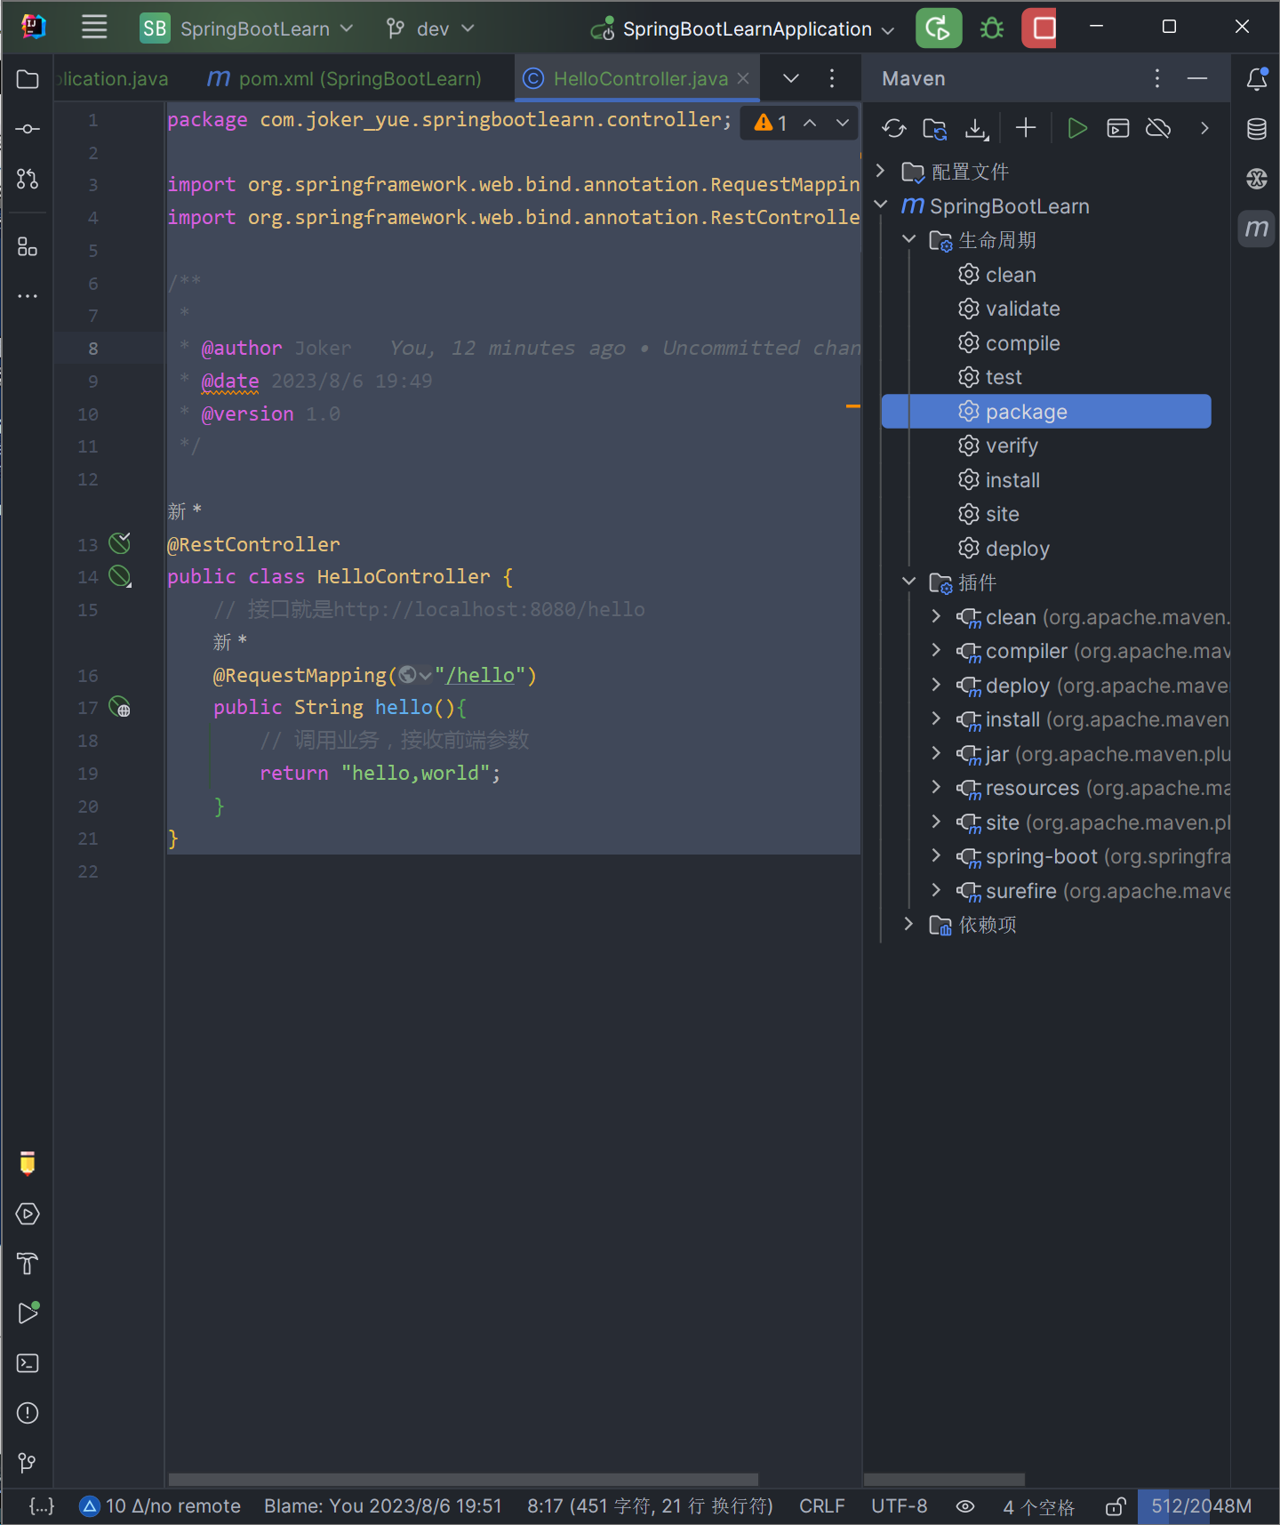Screen dimensions: 1280x1525
Task: Reload all Maven projects
Action: (x=894, y=129)
